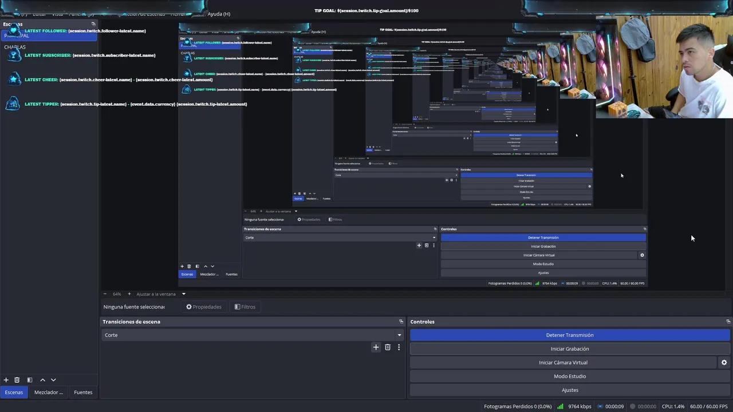The height and width of the screenshot is (412, 733).
Task: Move scene down with the down arrow
Action: click(53, 380)
